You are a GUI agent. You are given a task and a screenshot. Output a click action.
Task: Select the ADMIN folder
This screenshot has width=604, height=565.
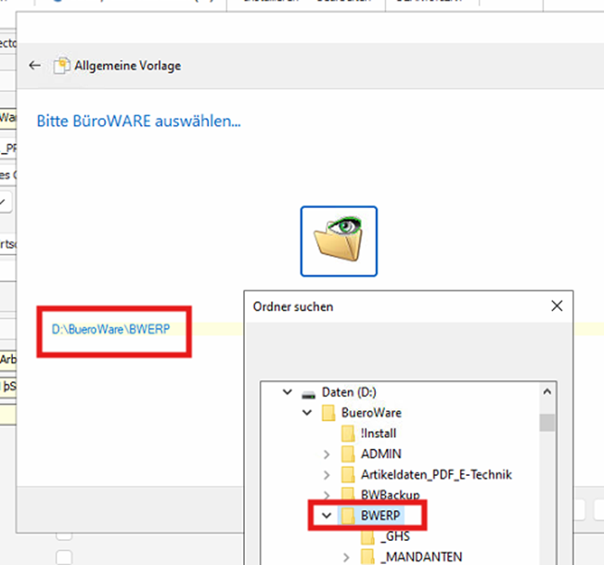[x=381, y=454]
